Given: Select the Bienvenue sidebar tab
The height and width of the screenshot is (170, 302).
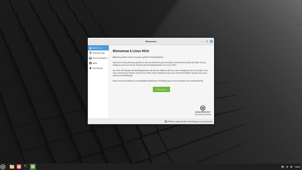Looking at the screenshot, I should pos(98,48).
